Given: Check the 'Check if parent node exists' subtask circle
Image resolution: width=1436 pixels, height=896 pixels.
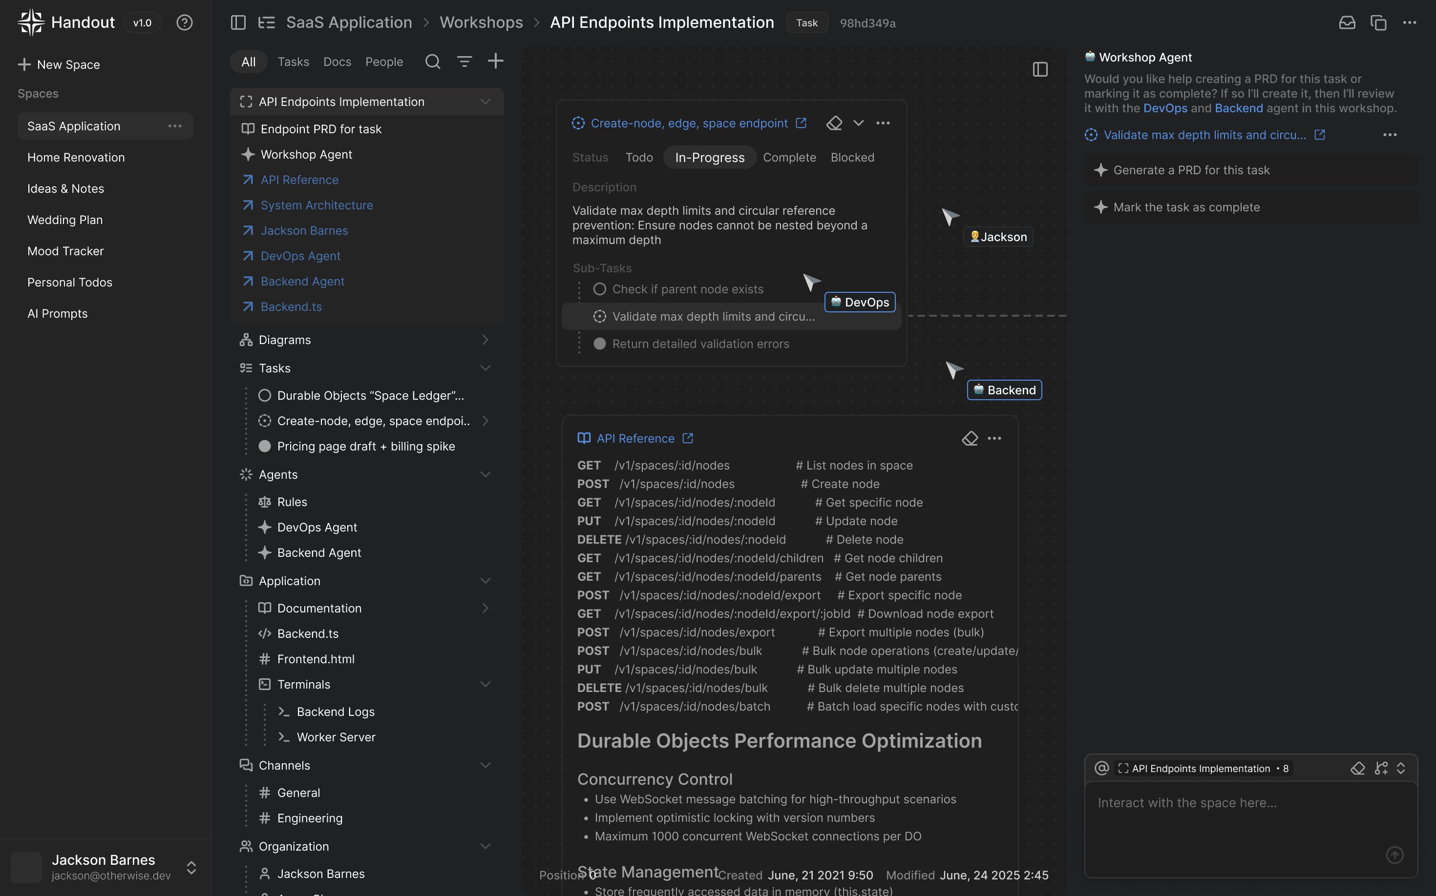Looking at the screenshot, I should tap(600, 289).
